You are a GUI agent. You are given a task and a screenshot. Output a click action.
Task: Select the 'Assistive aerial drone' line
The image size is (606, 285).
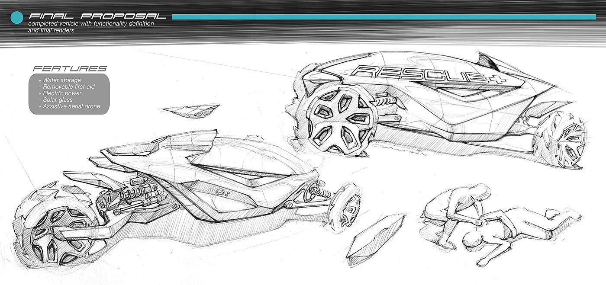point(69,106)
